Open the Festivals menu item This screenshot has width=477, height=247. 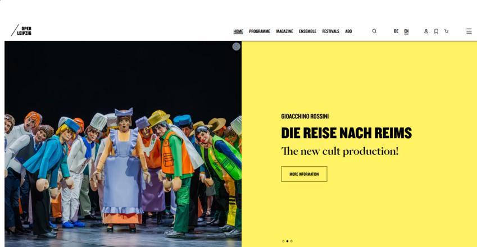331,31
